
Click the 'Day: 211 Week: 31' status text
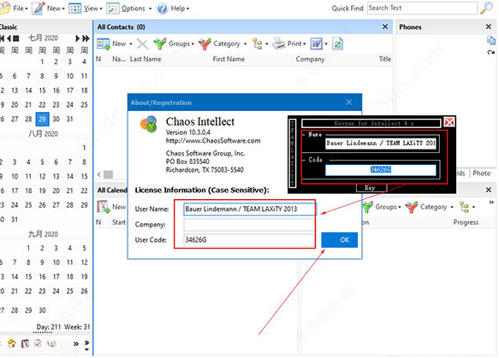tap(63, 327)
